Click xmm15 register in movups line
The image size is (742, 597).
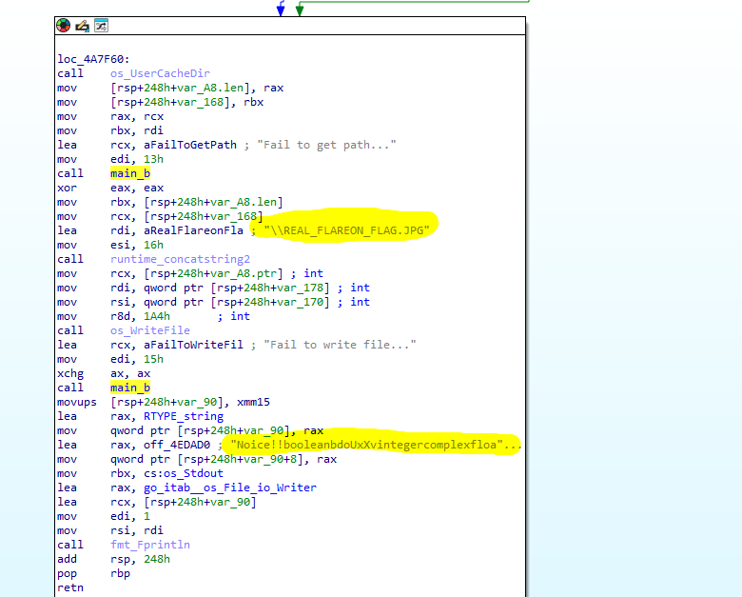253,402
